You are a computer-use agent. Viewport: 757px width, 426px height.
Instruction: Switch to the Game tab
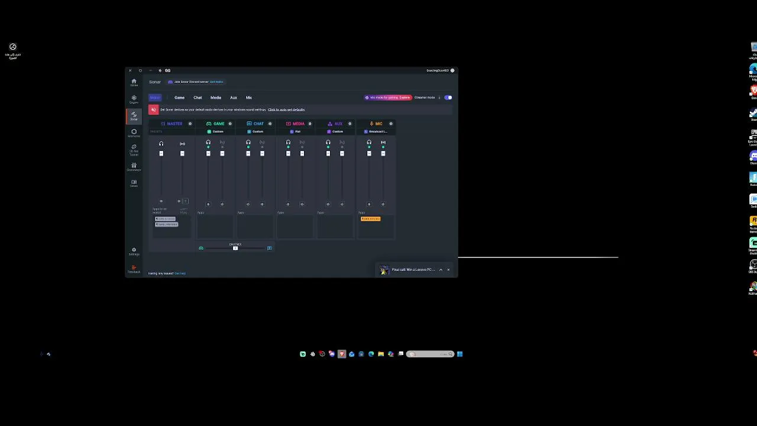coord(179,98)
